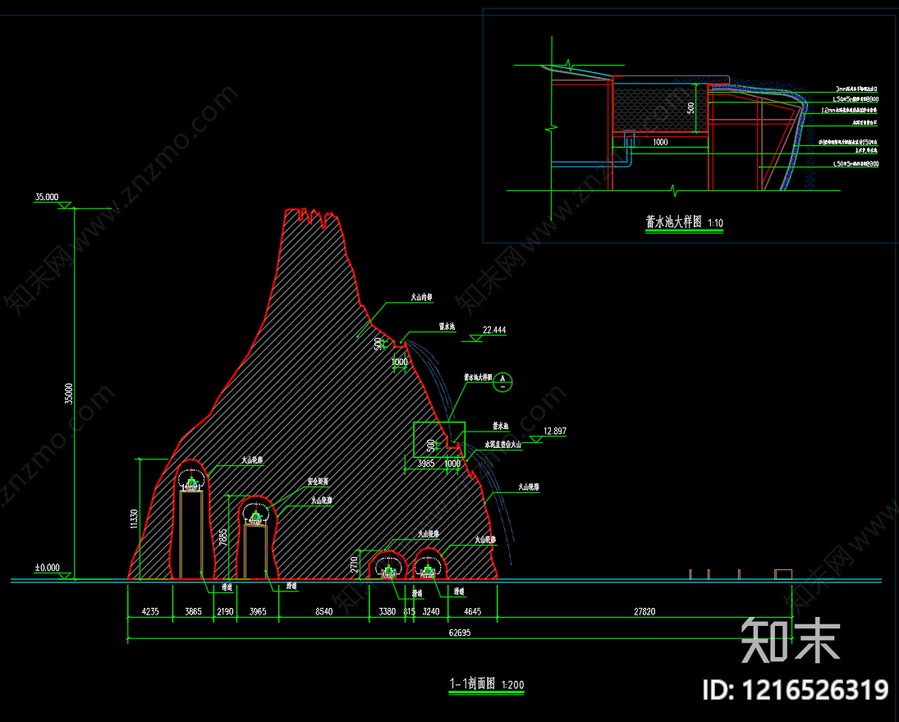Select the green detail boundary rectangle on the slope
Image resolution: width=899 pixels, height=722 pixels.
pyautogui.click(x=439, y=440)
